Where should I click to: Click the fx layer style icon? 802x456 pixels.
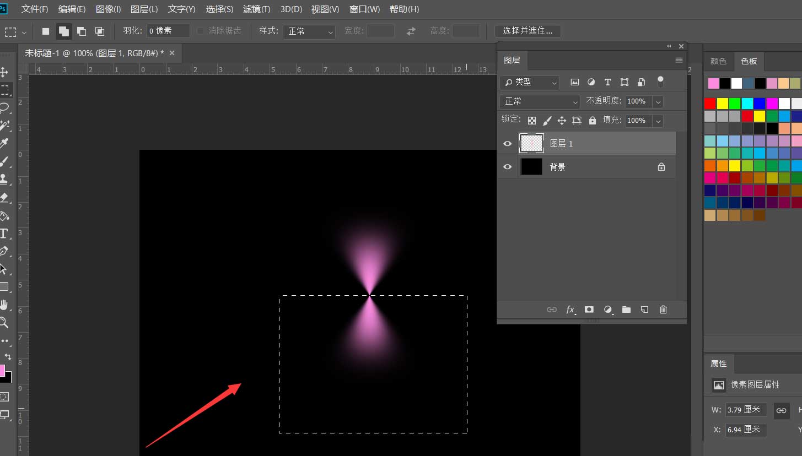570,310
